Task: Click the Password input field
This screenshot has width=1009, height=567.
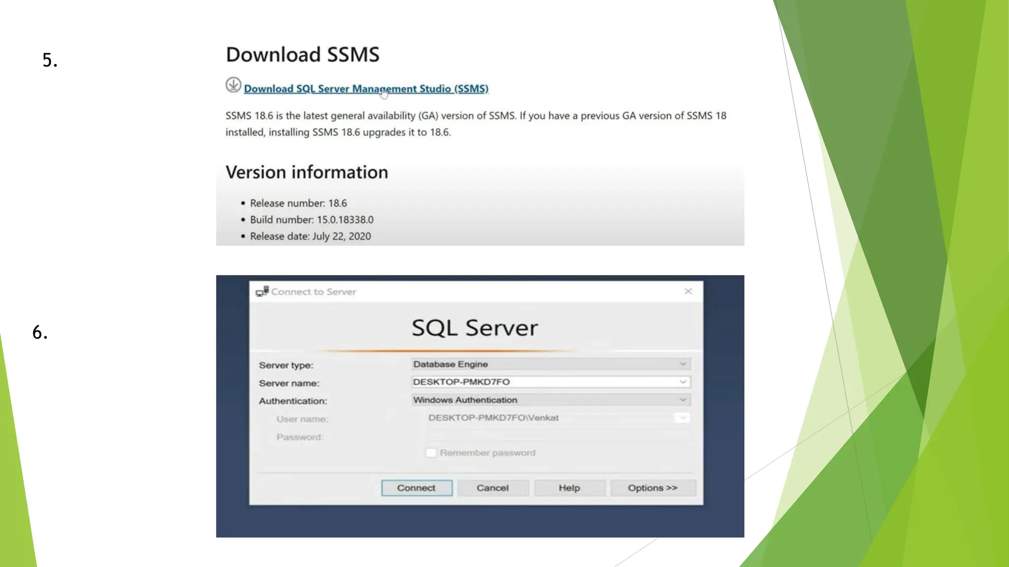Action: click(558, 436)
